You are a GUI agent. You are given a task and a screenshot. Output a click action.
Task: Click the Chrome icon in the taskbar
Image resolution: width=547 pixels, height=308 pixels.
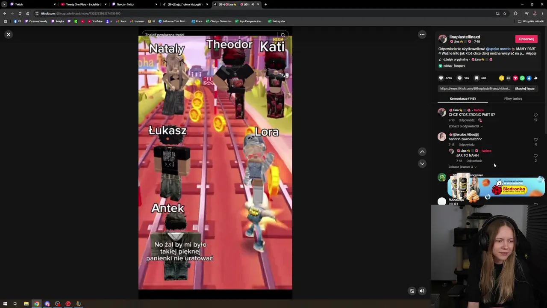click(x=37, y=304)
